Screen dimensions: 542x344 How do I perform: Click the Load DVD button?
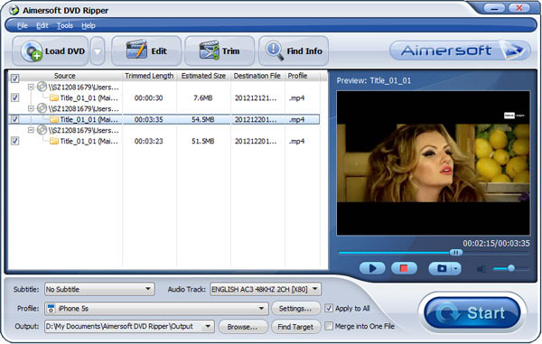[x=51, y=51]
